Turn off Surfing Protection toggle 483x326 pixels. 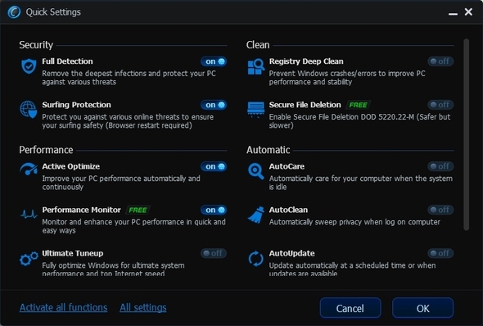214,105
